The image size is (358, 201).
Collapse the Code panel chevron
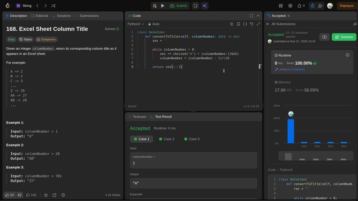pyautogui.click(x=258, y=16)
